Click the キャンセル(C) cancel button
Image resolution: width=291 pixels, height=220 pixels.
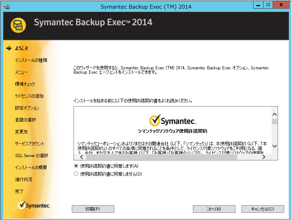tap(263, 209)
